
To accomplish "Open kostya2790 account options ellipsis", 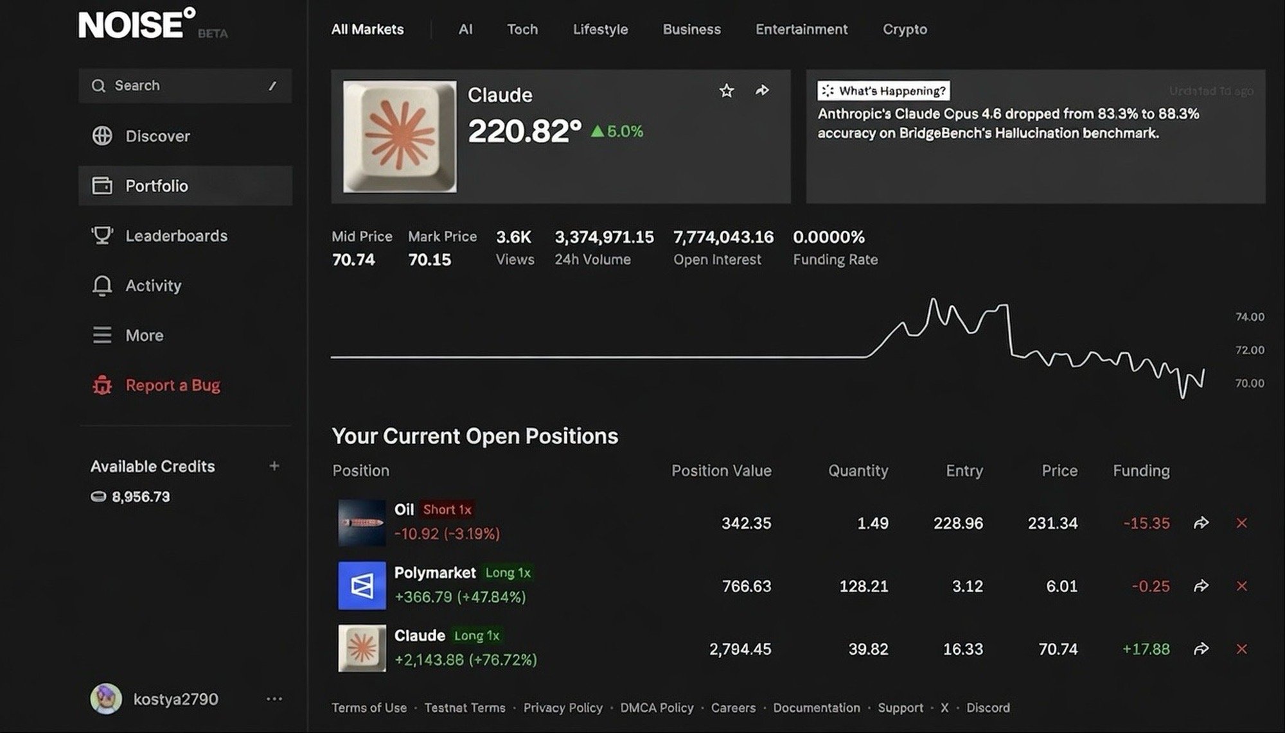I will [274, 699].
